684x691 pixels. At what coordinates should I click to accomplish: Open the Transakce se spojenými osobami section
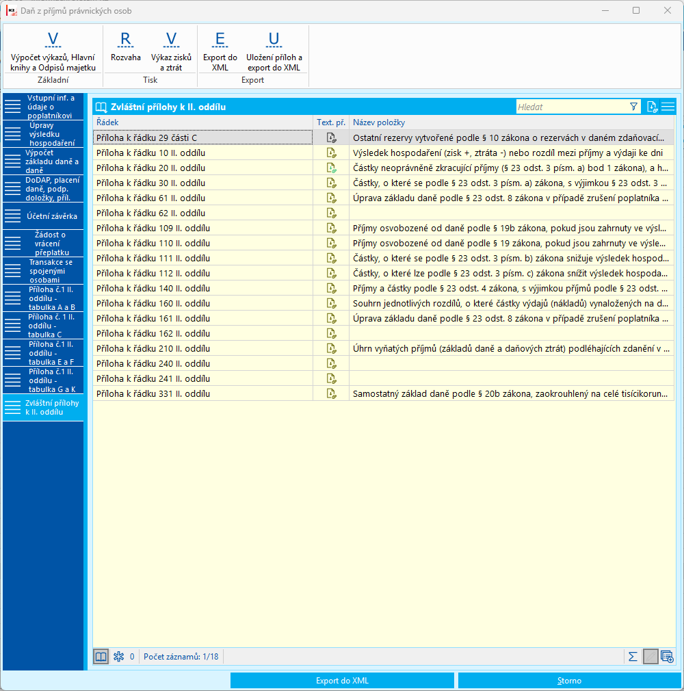(x=43, y=270)
